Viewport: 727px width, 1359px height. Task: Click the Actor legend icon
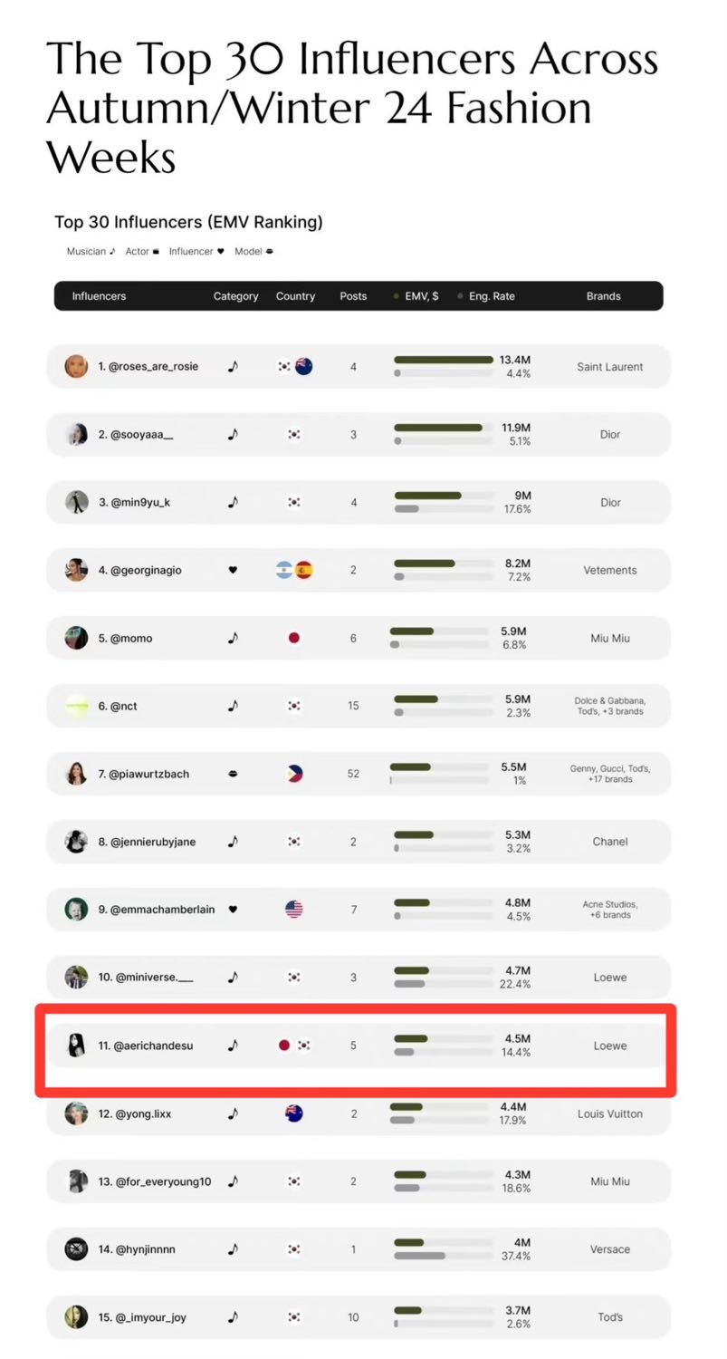point(156,252)
